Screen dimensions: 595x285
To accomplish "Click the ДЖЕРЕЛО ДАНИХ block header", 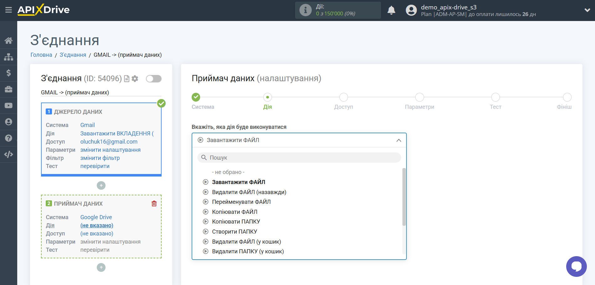I will point(78,112).
